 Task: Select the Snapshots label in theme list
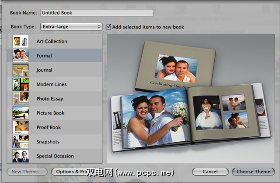[48, 142]
